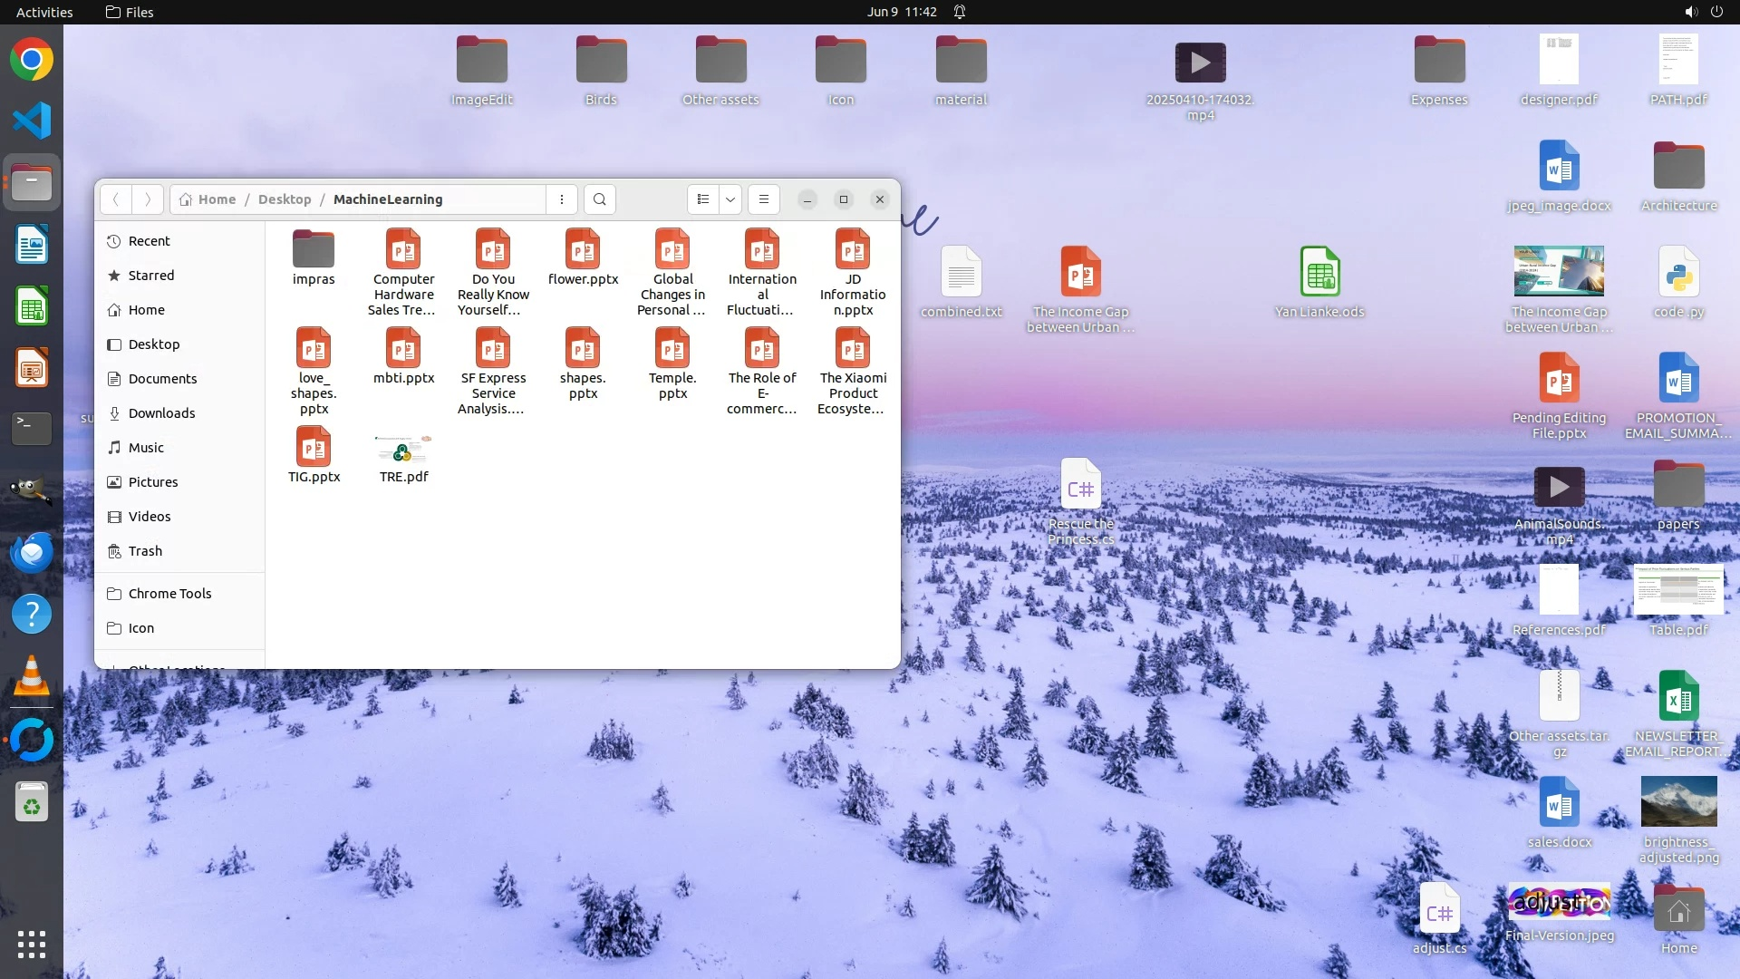Screen dimensions: 1740x979
Task: Go forward with the right arrow button
Action: point(148,199)
